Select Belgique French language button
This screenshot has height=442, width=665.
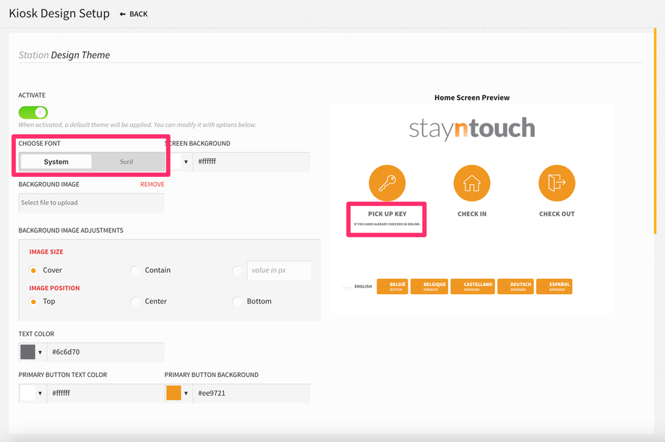[x=429, y=287]
